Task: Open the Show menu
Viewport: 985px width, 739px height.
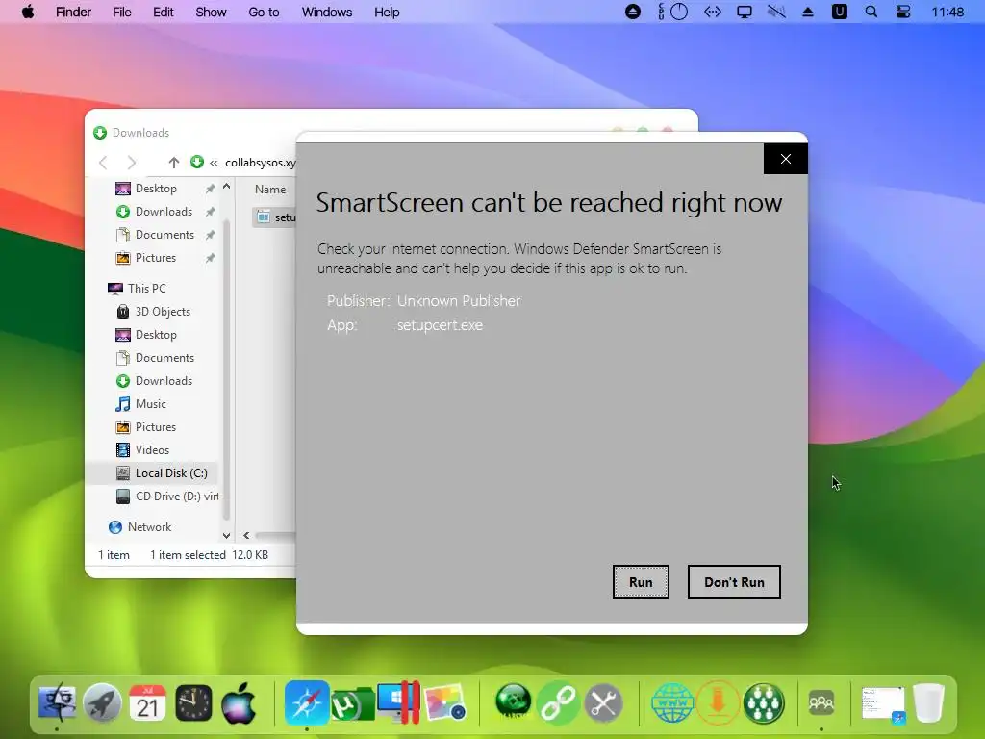Action: [211, 12]
